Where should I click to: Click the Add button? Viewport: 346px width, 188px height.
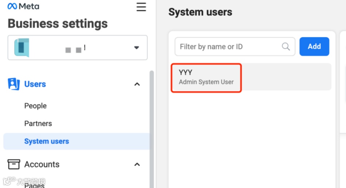click(314, 46)
